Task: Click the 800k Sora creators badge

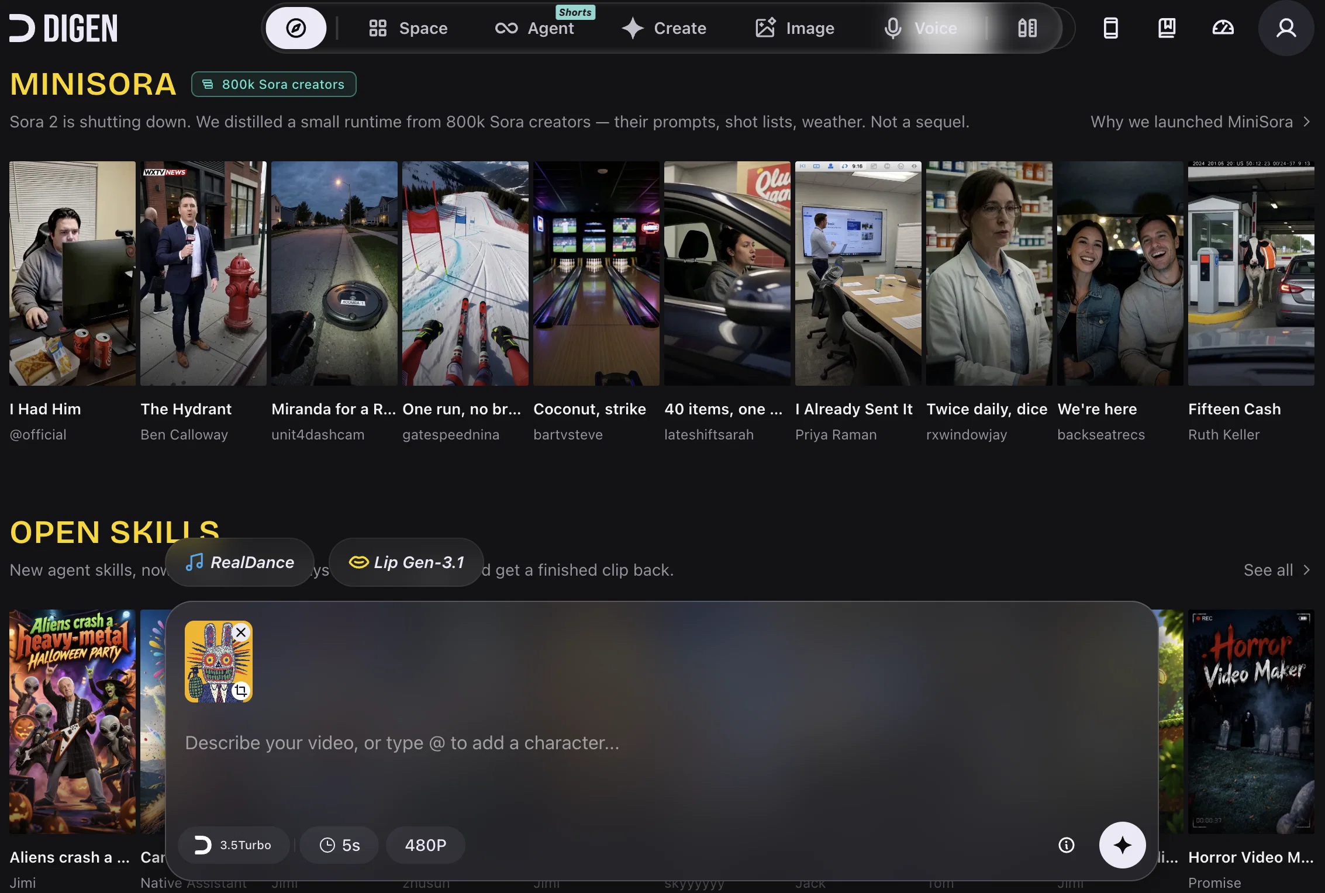Action: 274,84
